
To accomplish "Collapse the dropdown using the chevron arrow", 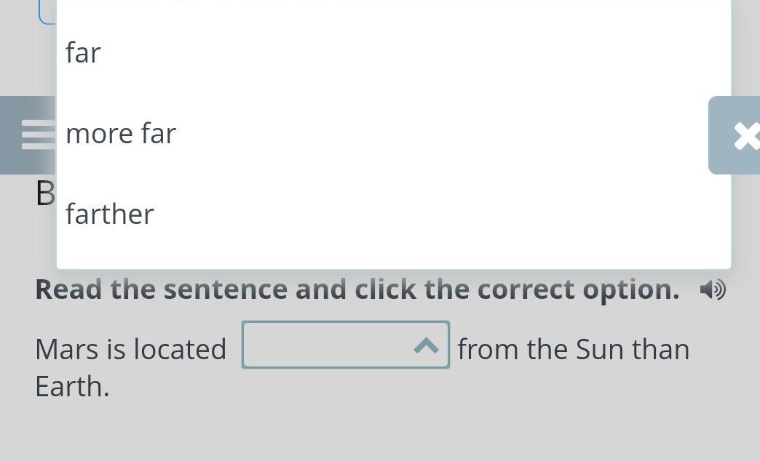I will click(x=426, y=346).
